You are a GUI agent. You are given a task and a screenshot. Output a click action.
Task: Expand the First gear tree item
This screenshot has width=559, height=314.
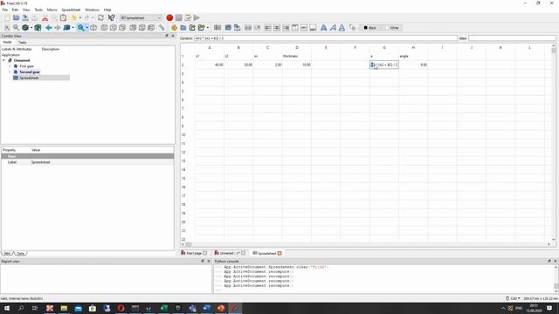(x=10, y=66)
